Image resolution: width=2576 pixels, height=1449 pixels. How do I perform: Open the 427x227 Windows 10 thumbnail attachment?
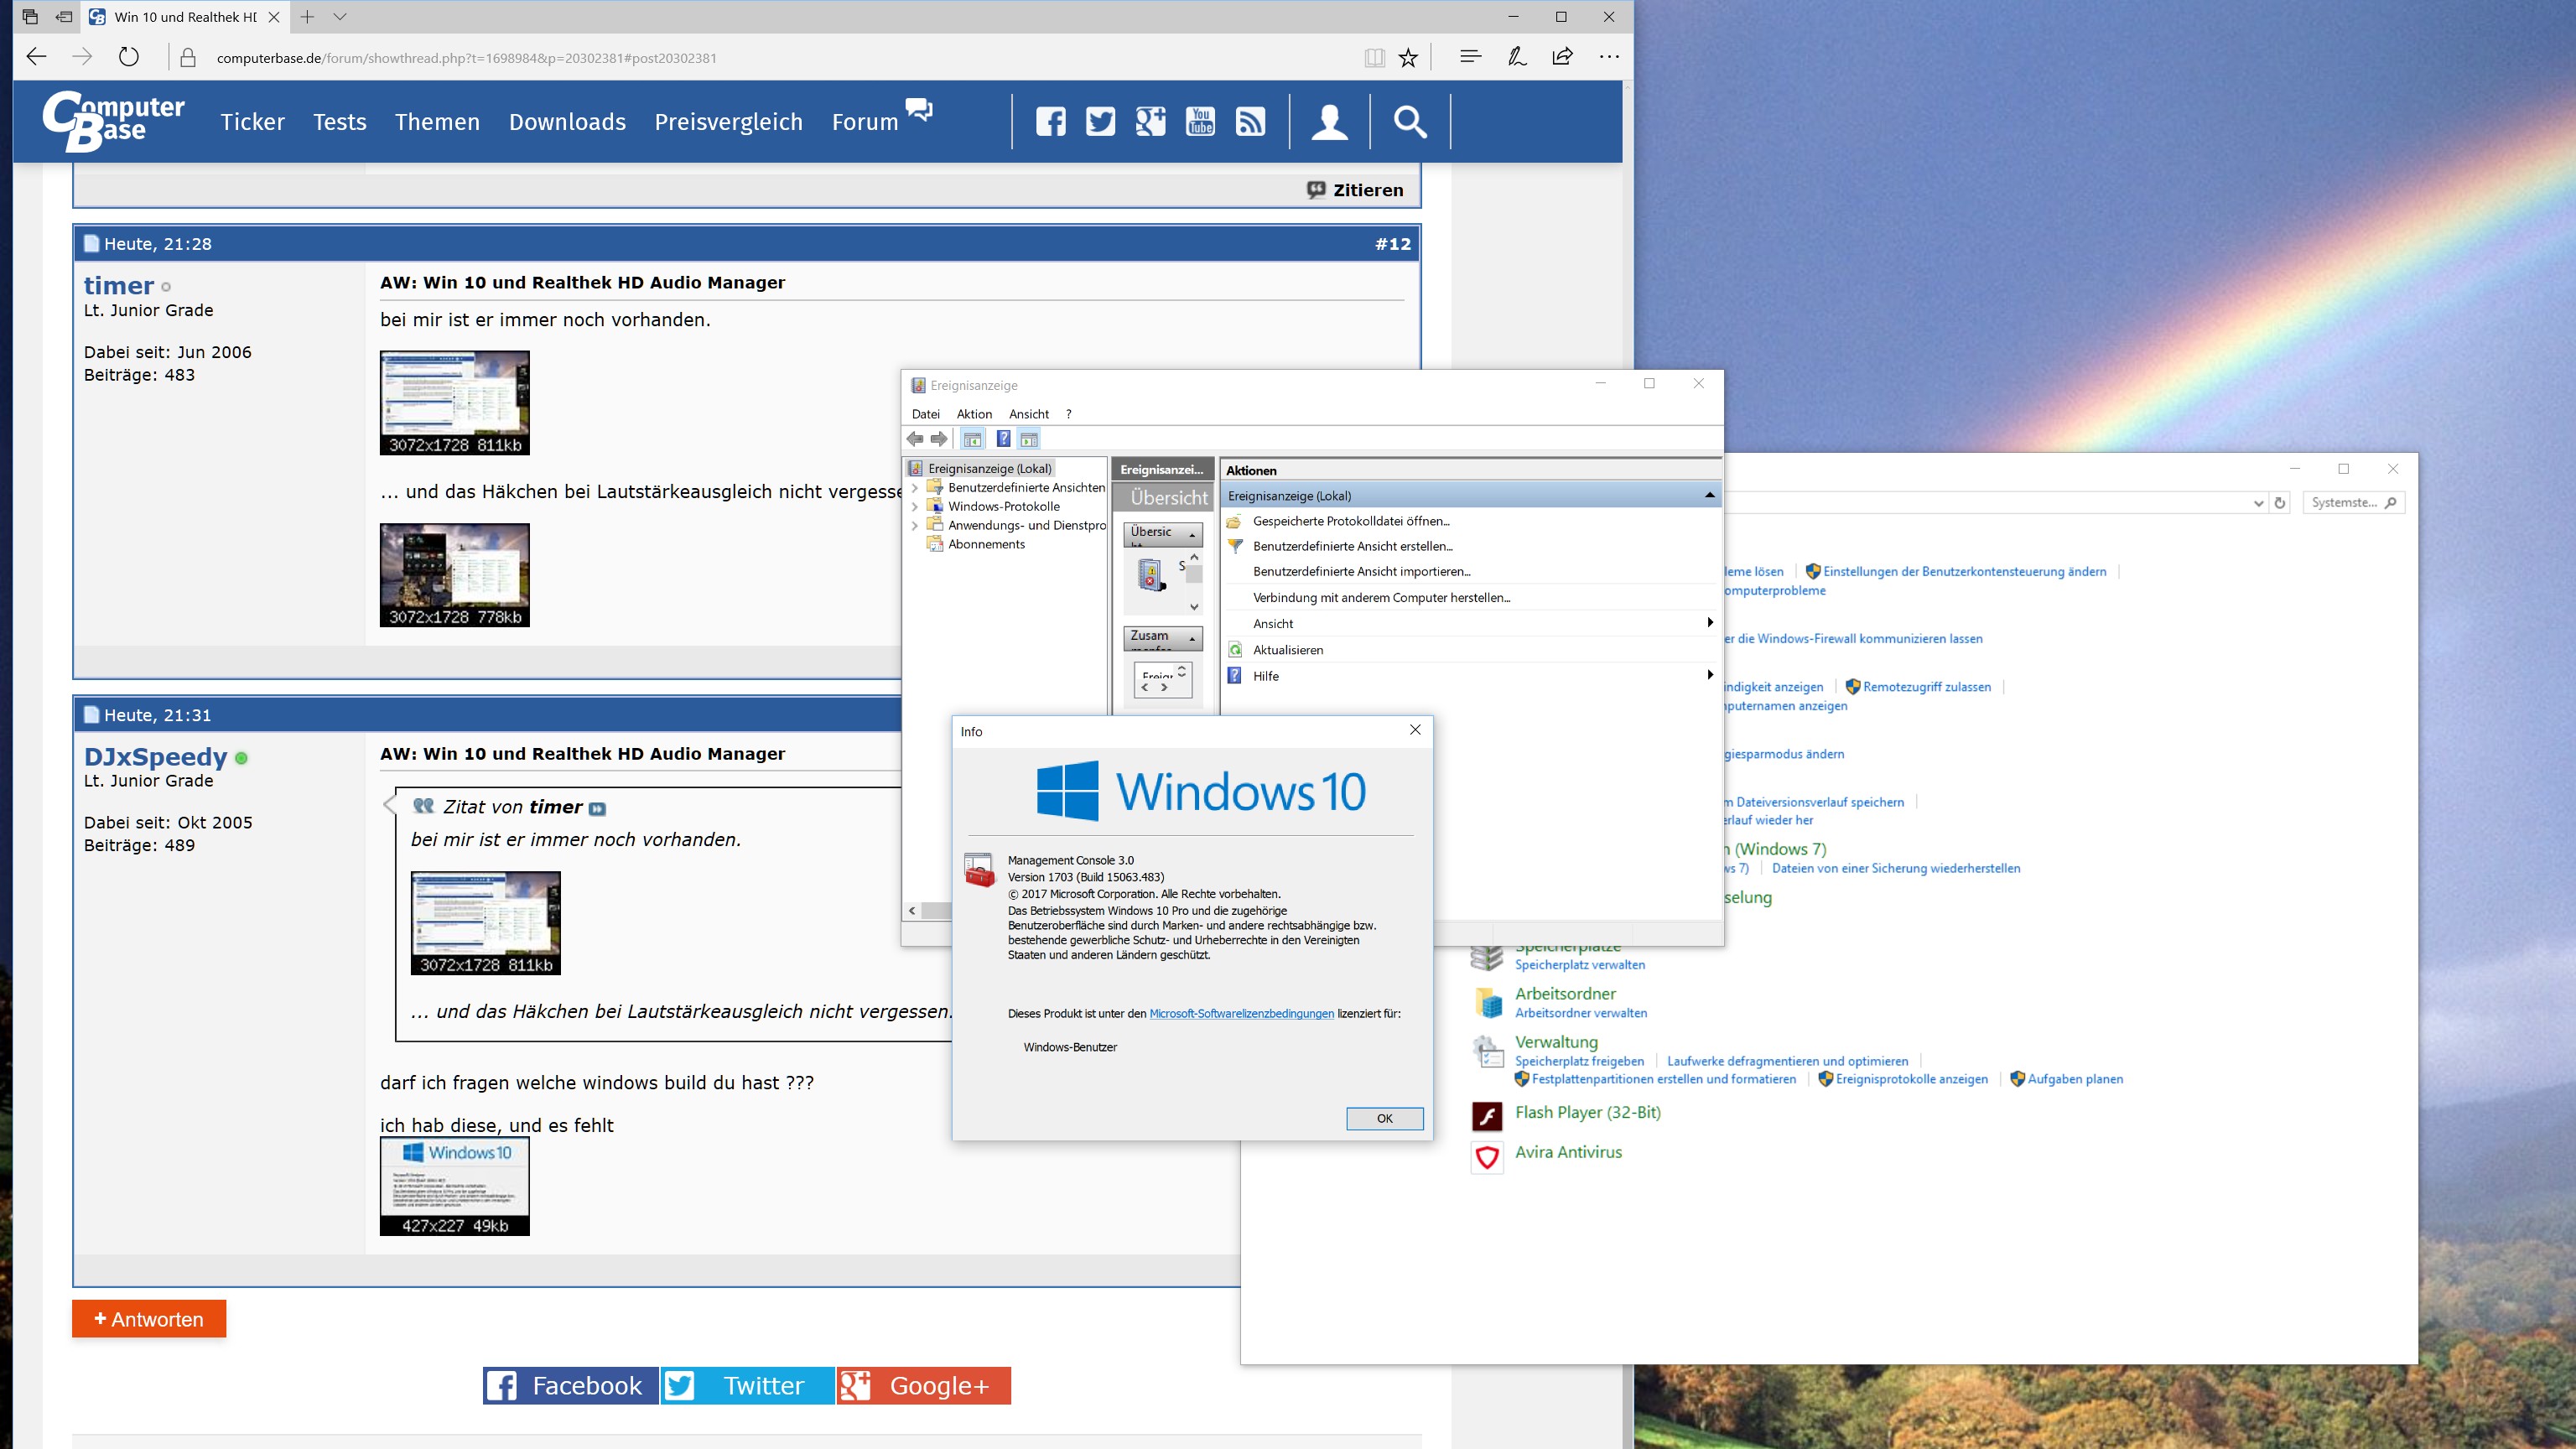click(455, 1186)
